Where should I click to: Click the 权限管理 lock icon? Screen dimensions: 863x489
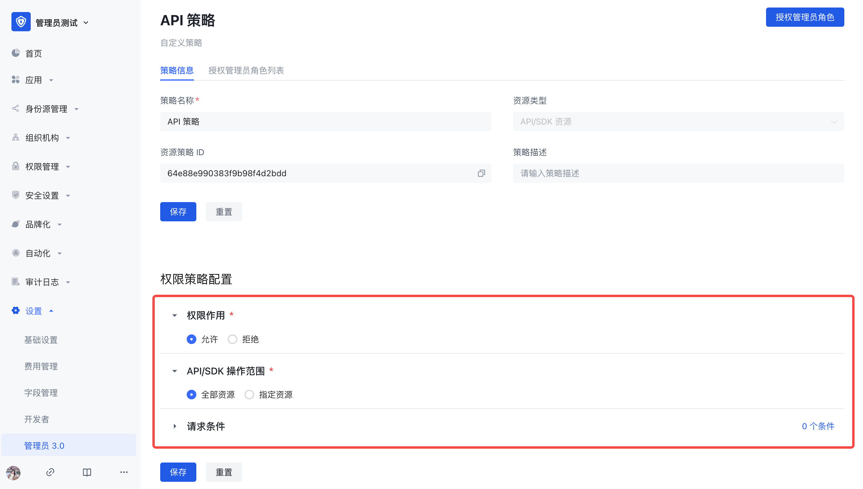pyautogui.click(x=15, y=166)
